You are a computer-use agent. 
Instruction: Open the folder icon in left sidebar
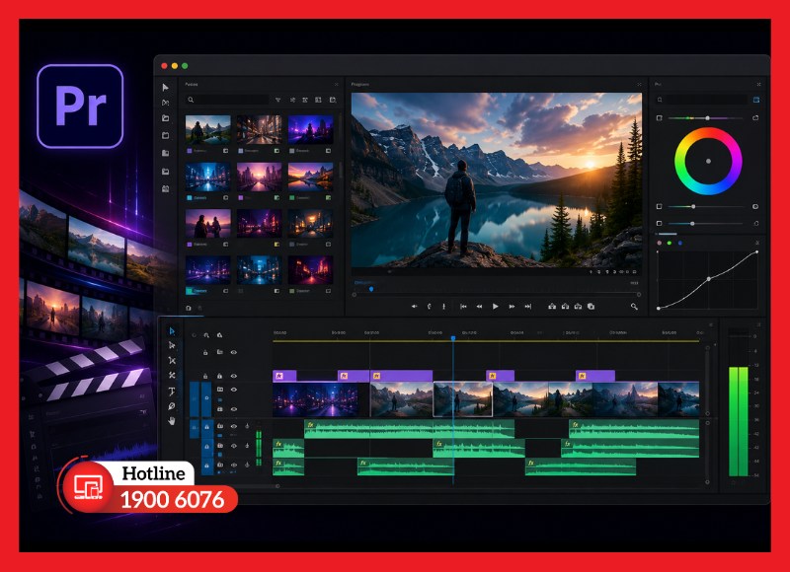click(x=165, y=118)
